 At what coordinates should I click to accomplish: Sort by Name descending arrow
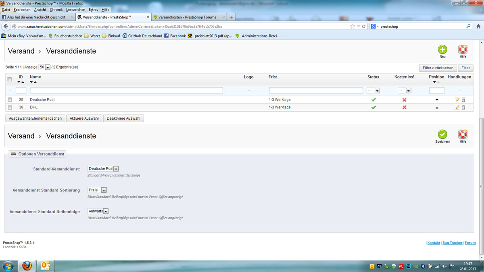tap(31, 82)
